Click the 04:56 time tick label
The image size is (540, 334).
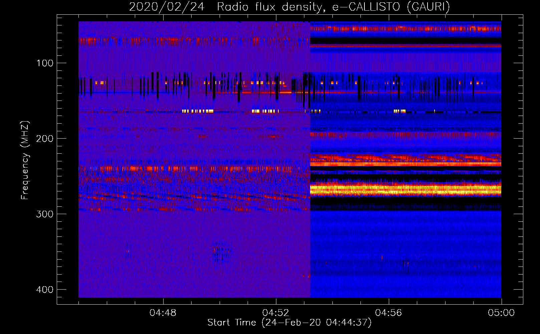[x=388, y=313]
